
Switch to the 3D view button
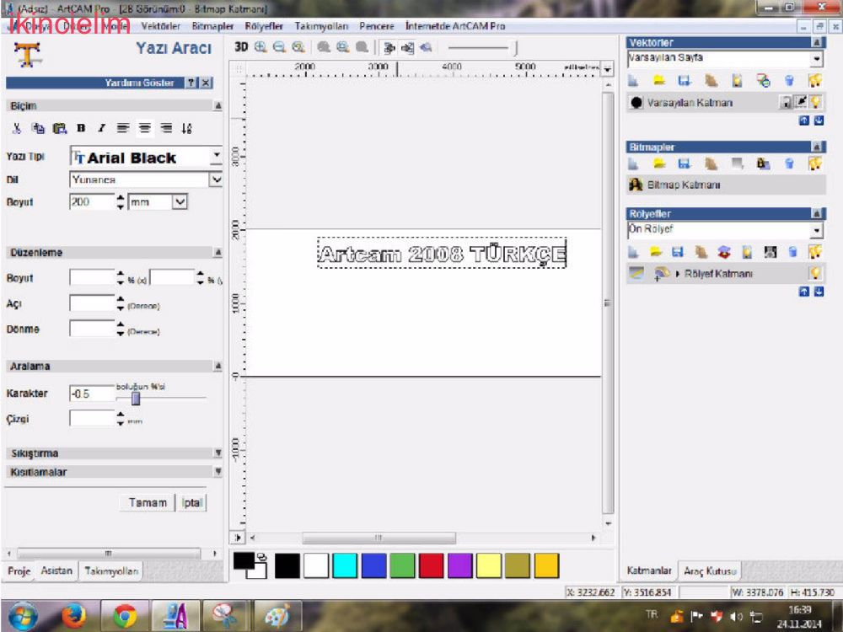241,47
